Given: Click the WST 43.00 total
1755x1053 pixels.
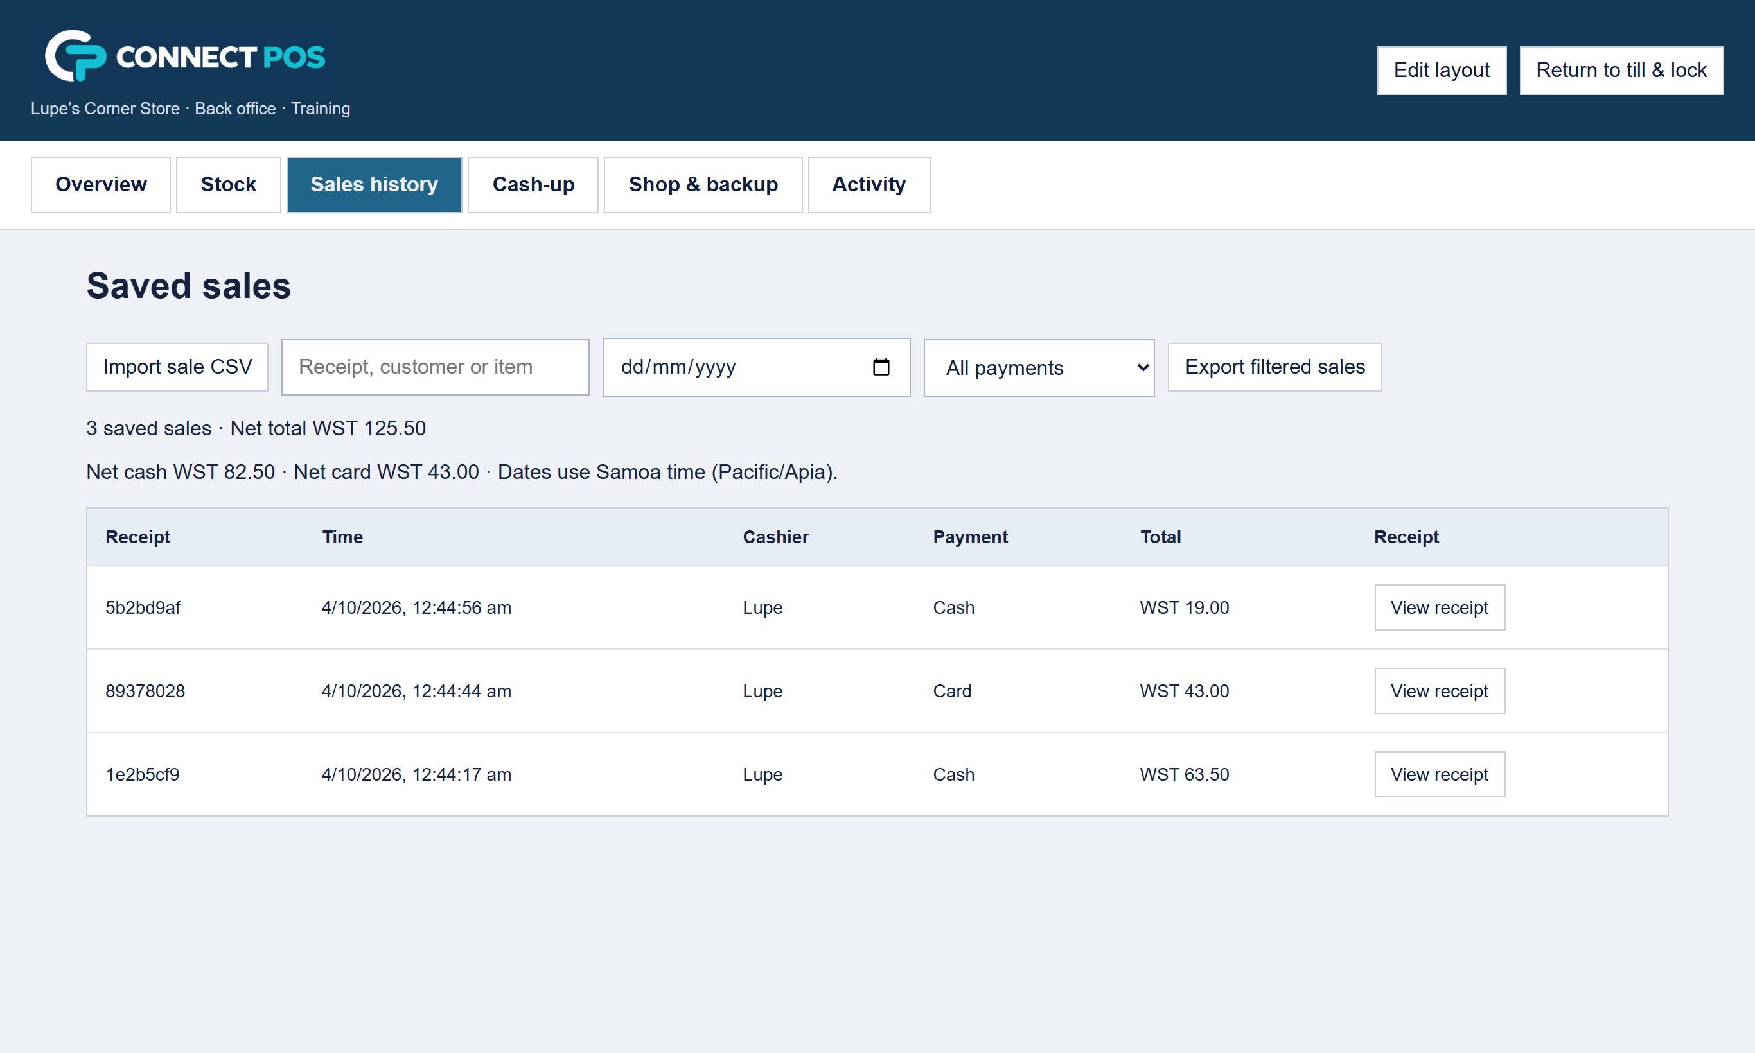Looking at the screenshot, I should [1184, 691].
